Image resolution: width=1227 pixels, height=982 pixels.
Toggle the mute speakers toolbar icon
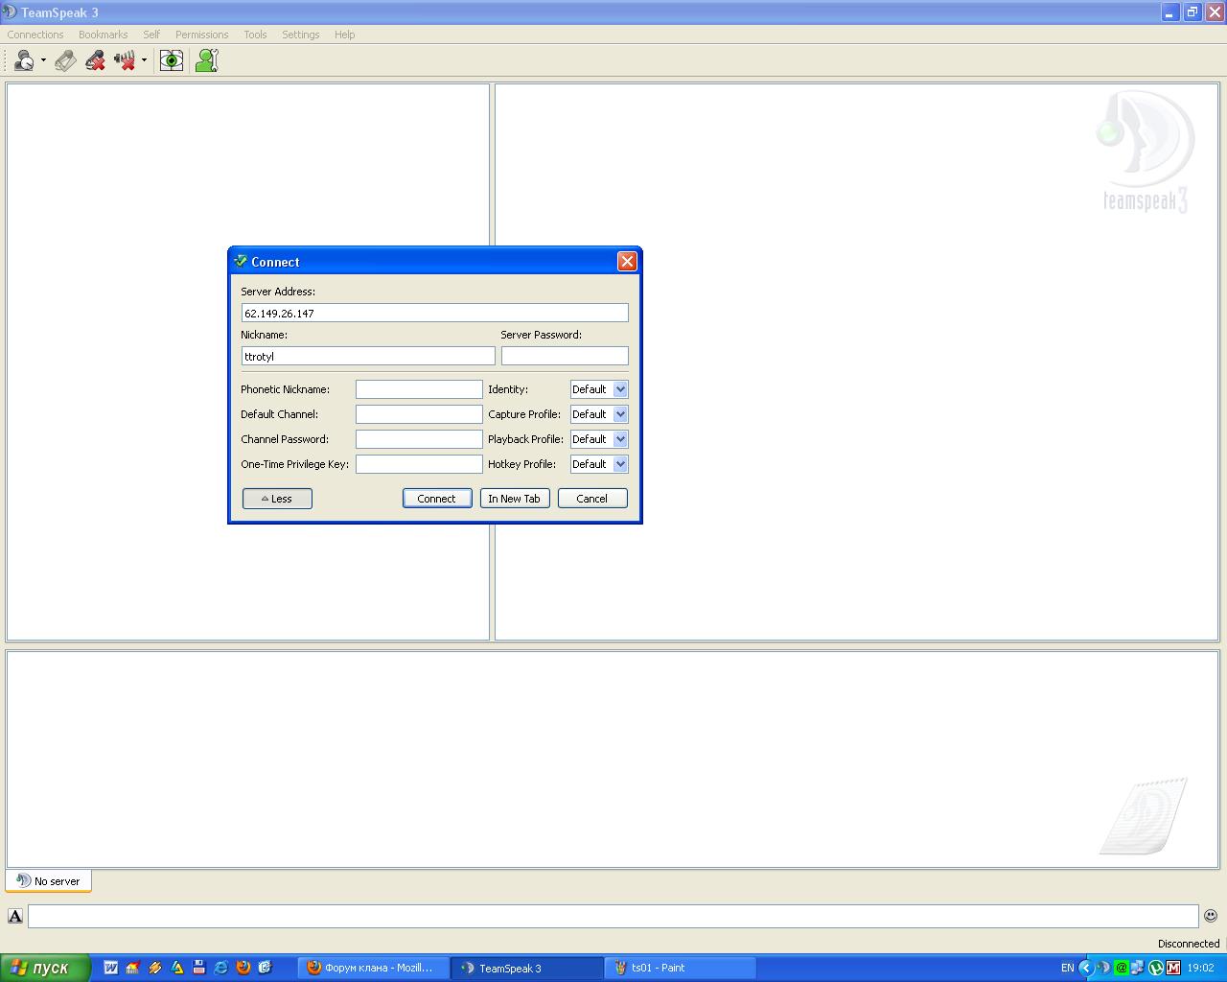[125, 60]
